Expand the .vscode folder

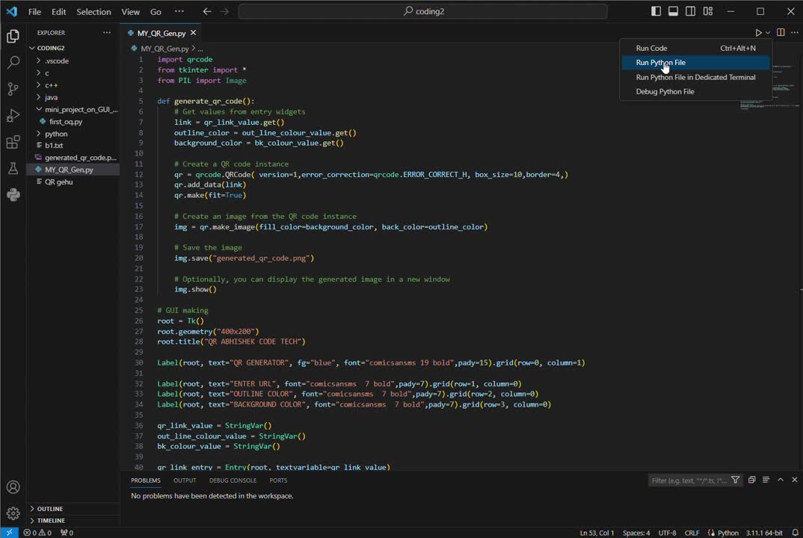73,61
